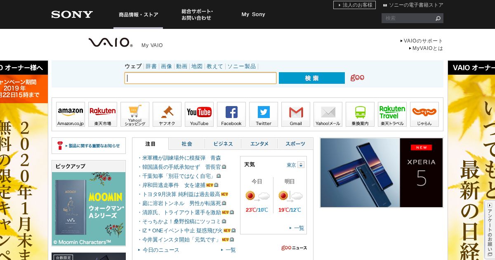Click today's weather sun icon
The height and width of the screenshot is (260, 495).
pyautogui.click(x=250, y=196)
